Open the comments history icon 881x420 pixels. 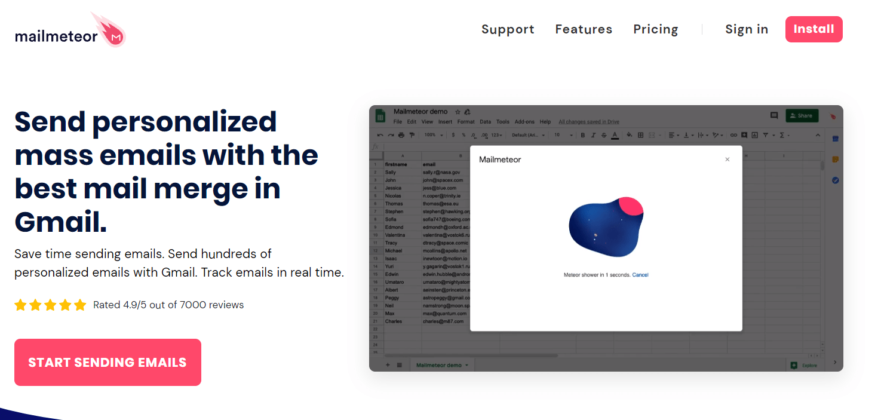coord(774,115)
